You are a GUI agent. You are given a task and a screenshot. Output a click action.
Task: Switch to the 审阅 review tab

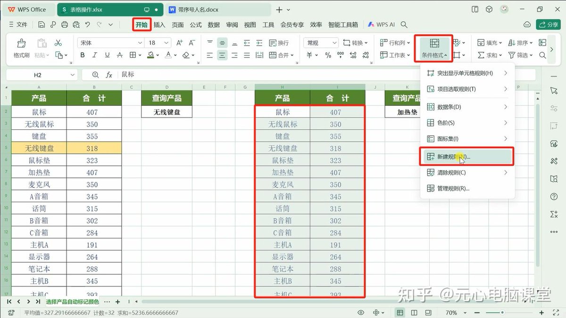click(232, 24)
